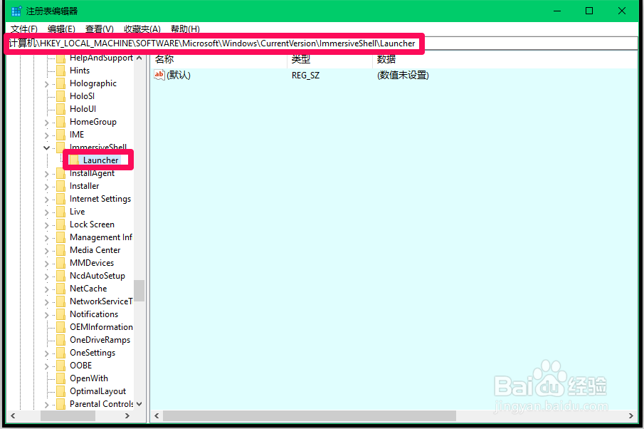644x429 pixels.
Task: Click tree pane horizontal scroll left arrow
Action: pos(13,416)
